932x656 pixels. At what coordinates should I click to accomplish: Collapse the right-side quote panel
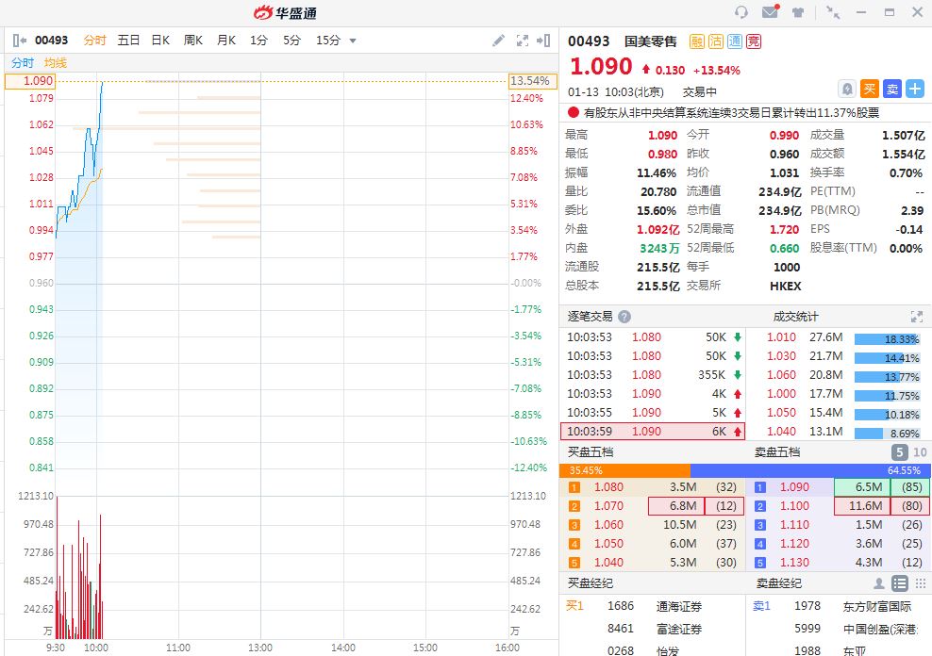[543, 41]
